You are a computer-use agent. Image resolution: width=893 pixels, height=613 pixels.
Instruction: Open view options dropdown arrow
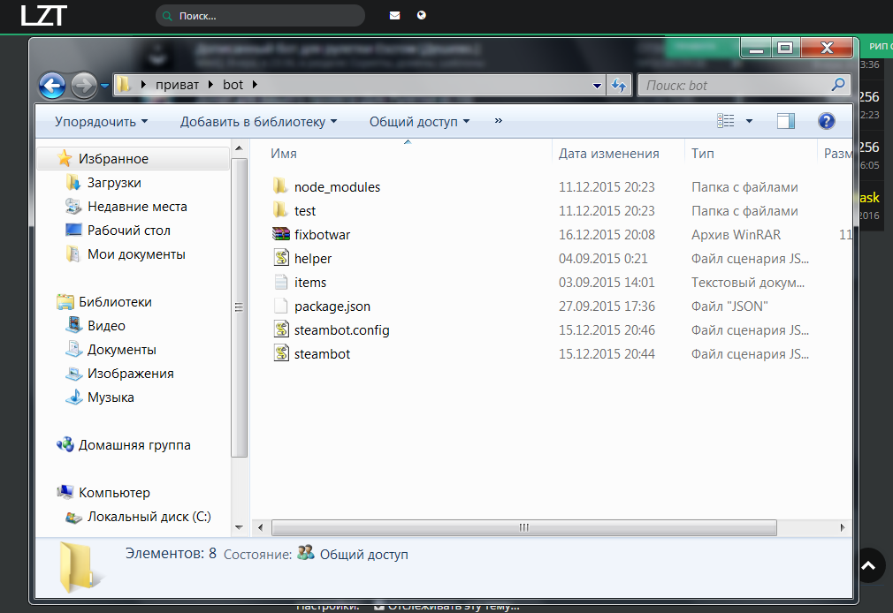coord(749,121)
